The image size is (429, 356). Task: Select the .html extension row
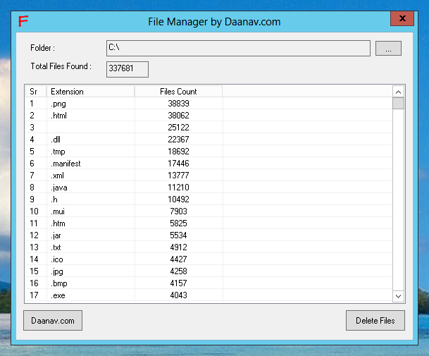tap(209, 116)
